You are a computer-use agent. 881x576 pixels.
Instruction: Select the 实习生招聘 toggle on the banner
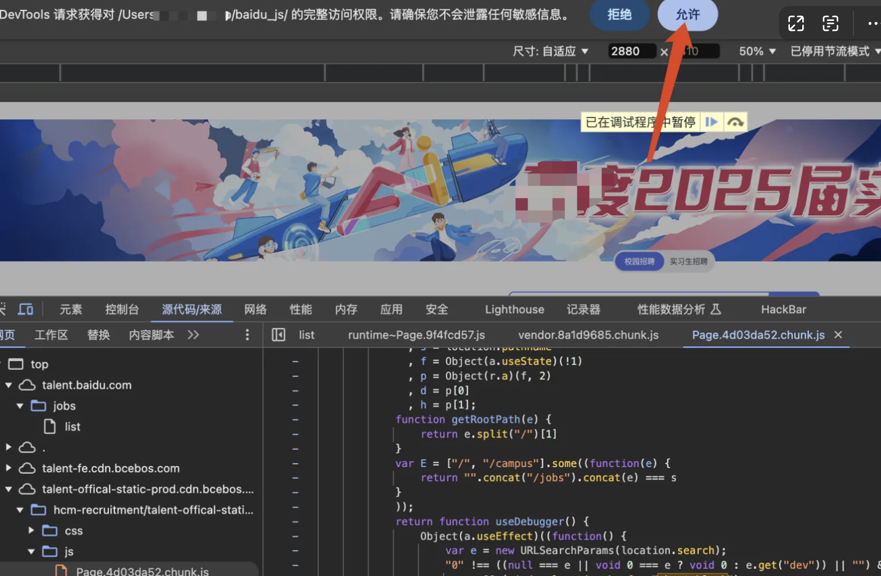688,262
